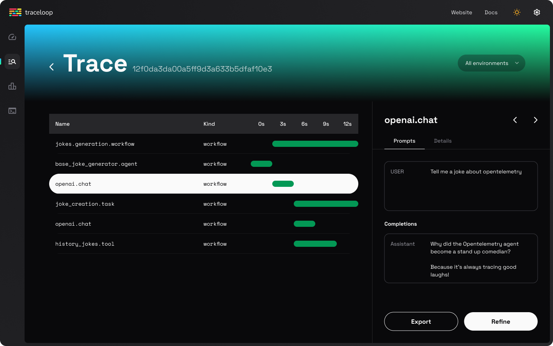Open the dashboard gauge icon in sidebar
Viewport: 553px width, 346px height.
point(12,37)
